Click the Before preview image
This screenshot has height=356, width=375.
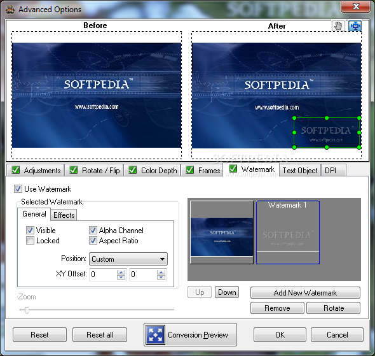97,95
